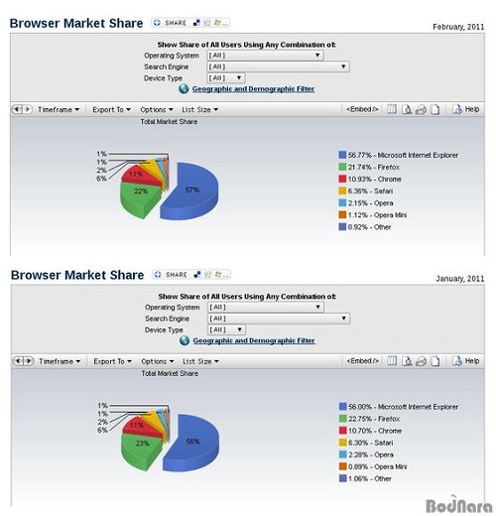Screen dimensions: 496x516
Task: Open Timeframe menu in January toolbar
Action: (60, 361)
